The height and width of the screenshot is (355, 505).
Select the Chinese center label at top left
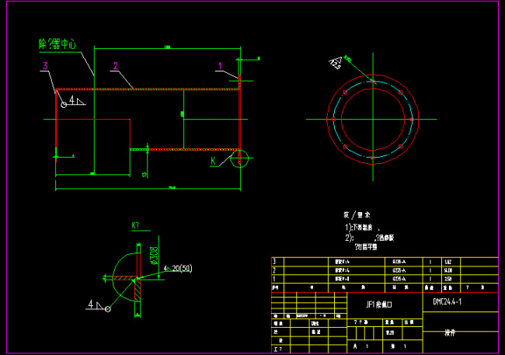57,45
